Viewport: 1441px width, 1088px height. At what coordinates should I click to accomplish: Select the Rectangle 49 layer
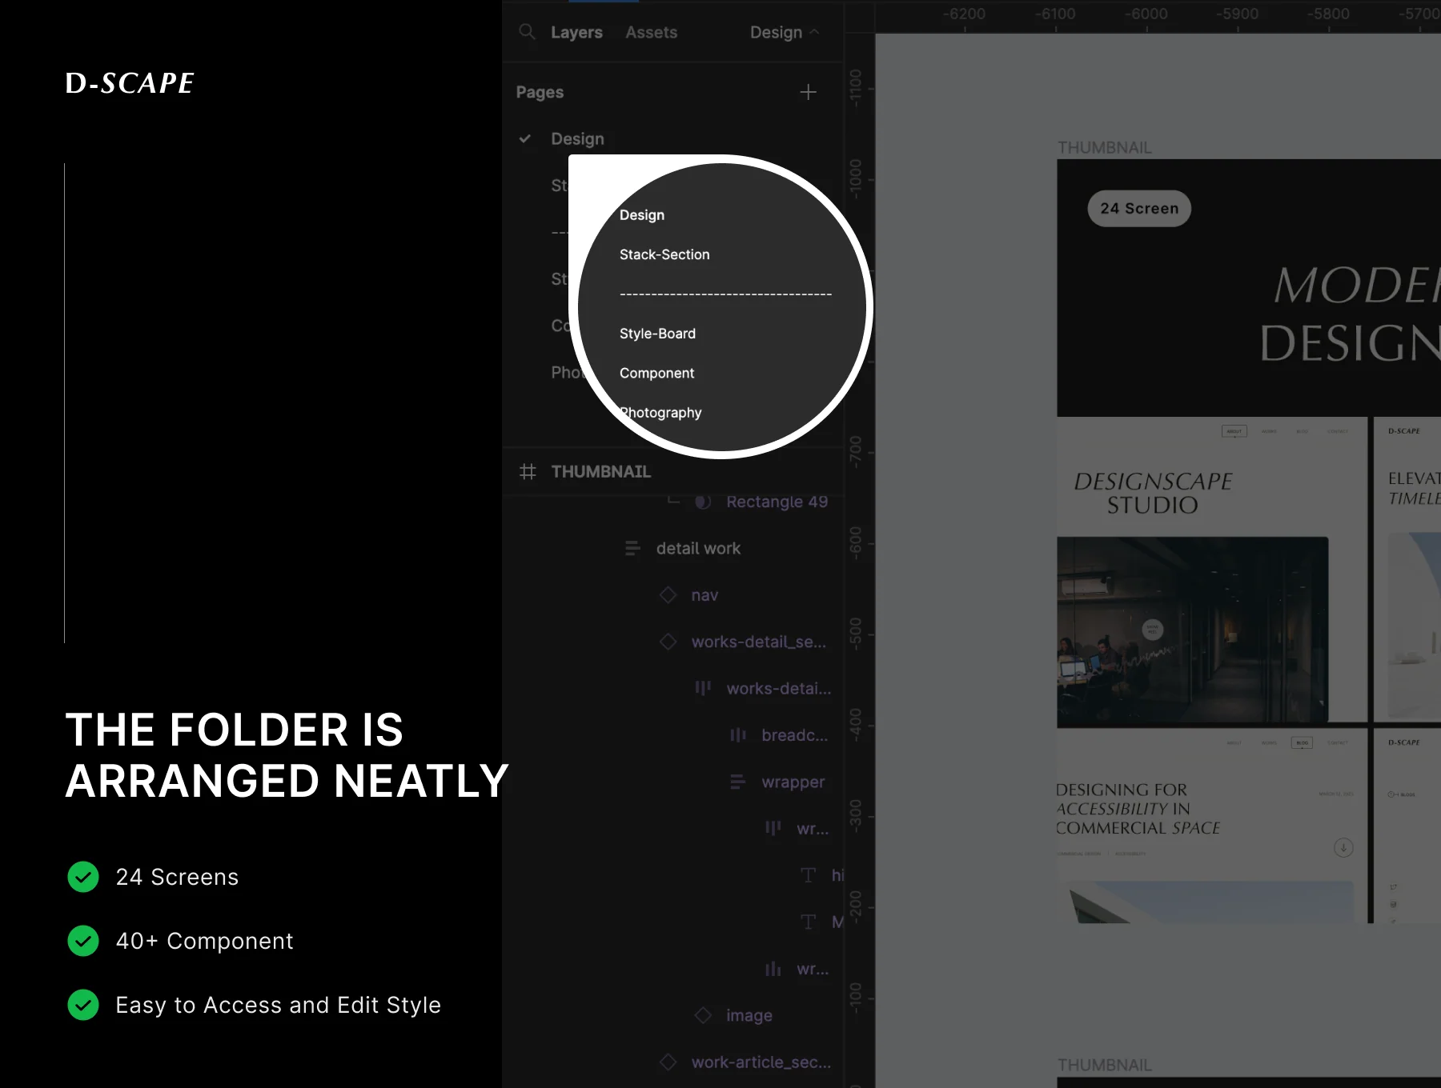(x=777, y=502)
